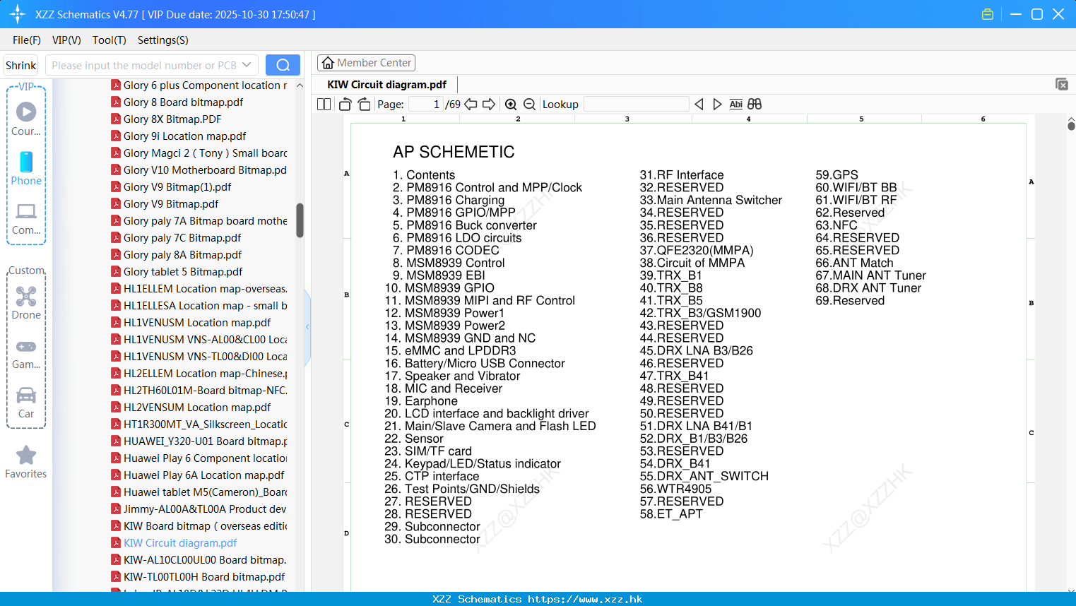Select the Phone category icon
Screen dimensions: 1076x606
click(x=26, y=162)
